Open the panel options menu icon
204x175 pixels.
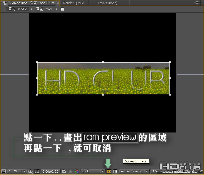click(196, 2)
